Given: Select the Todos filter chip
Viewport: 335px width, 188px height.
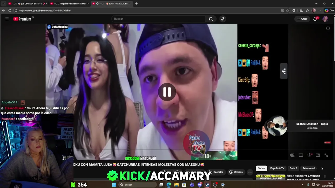Looking at the screenshot, I should (x=261, y=168).
